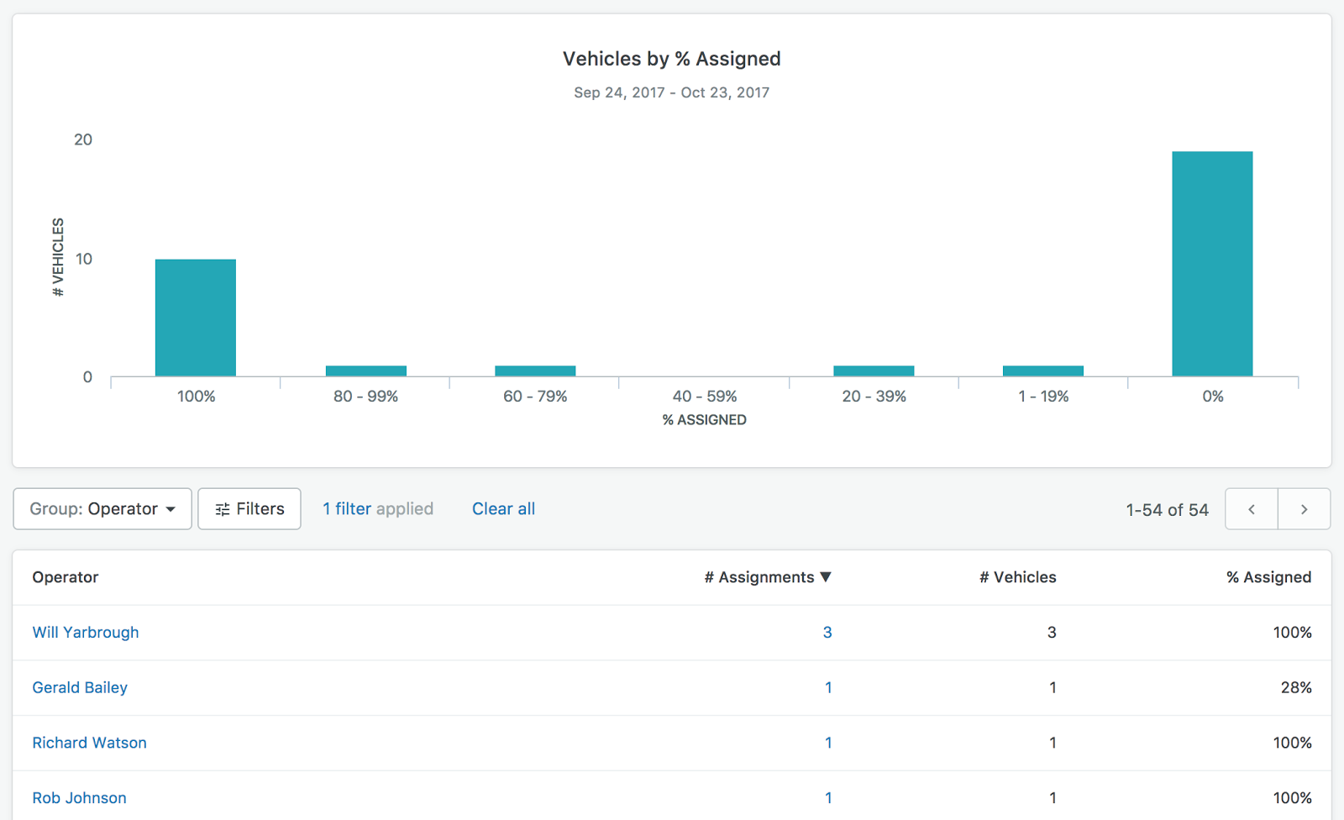
Task: Open the Group: Operator dropdown
Action: point(102,509)
